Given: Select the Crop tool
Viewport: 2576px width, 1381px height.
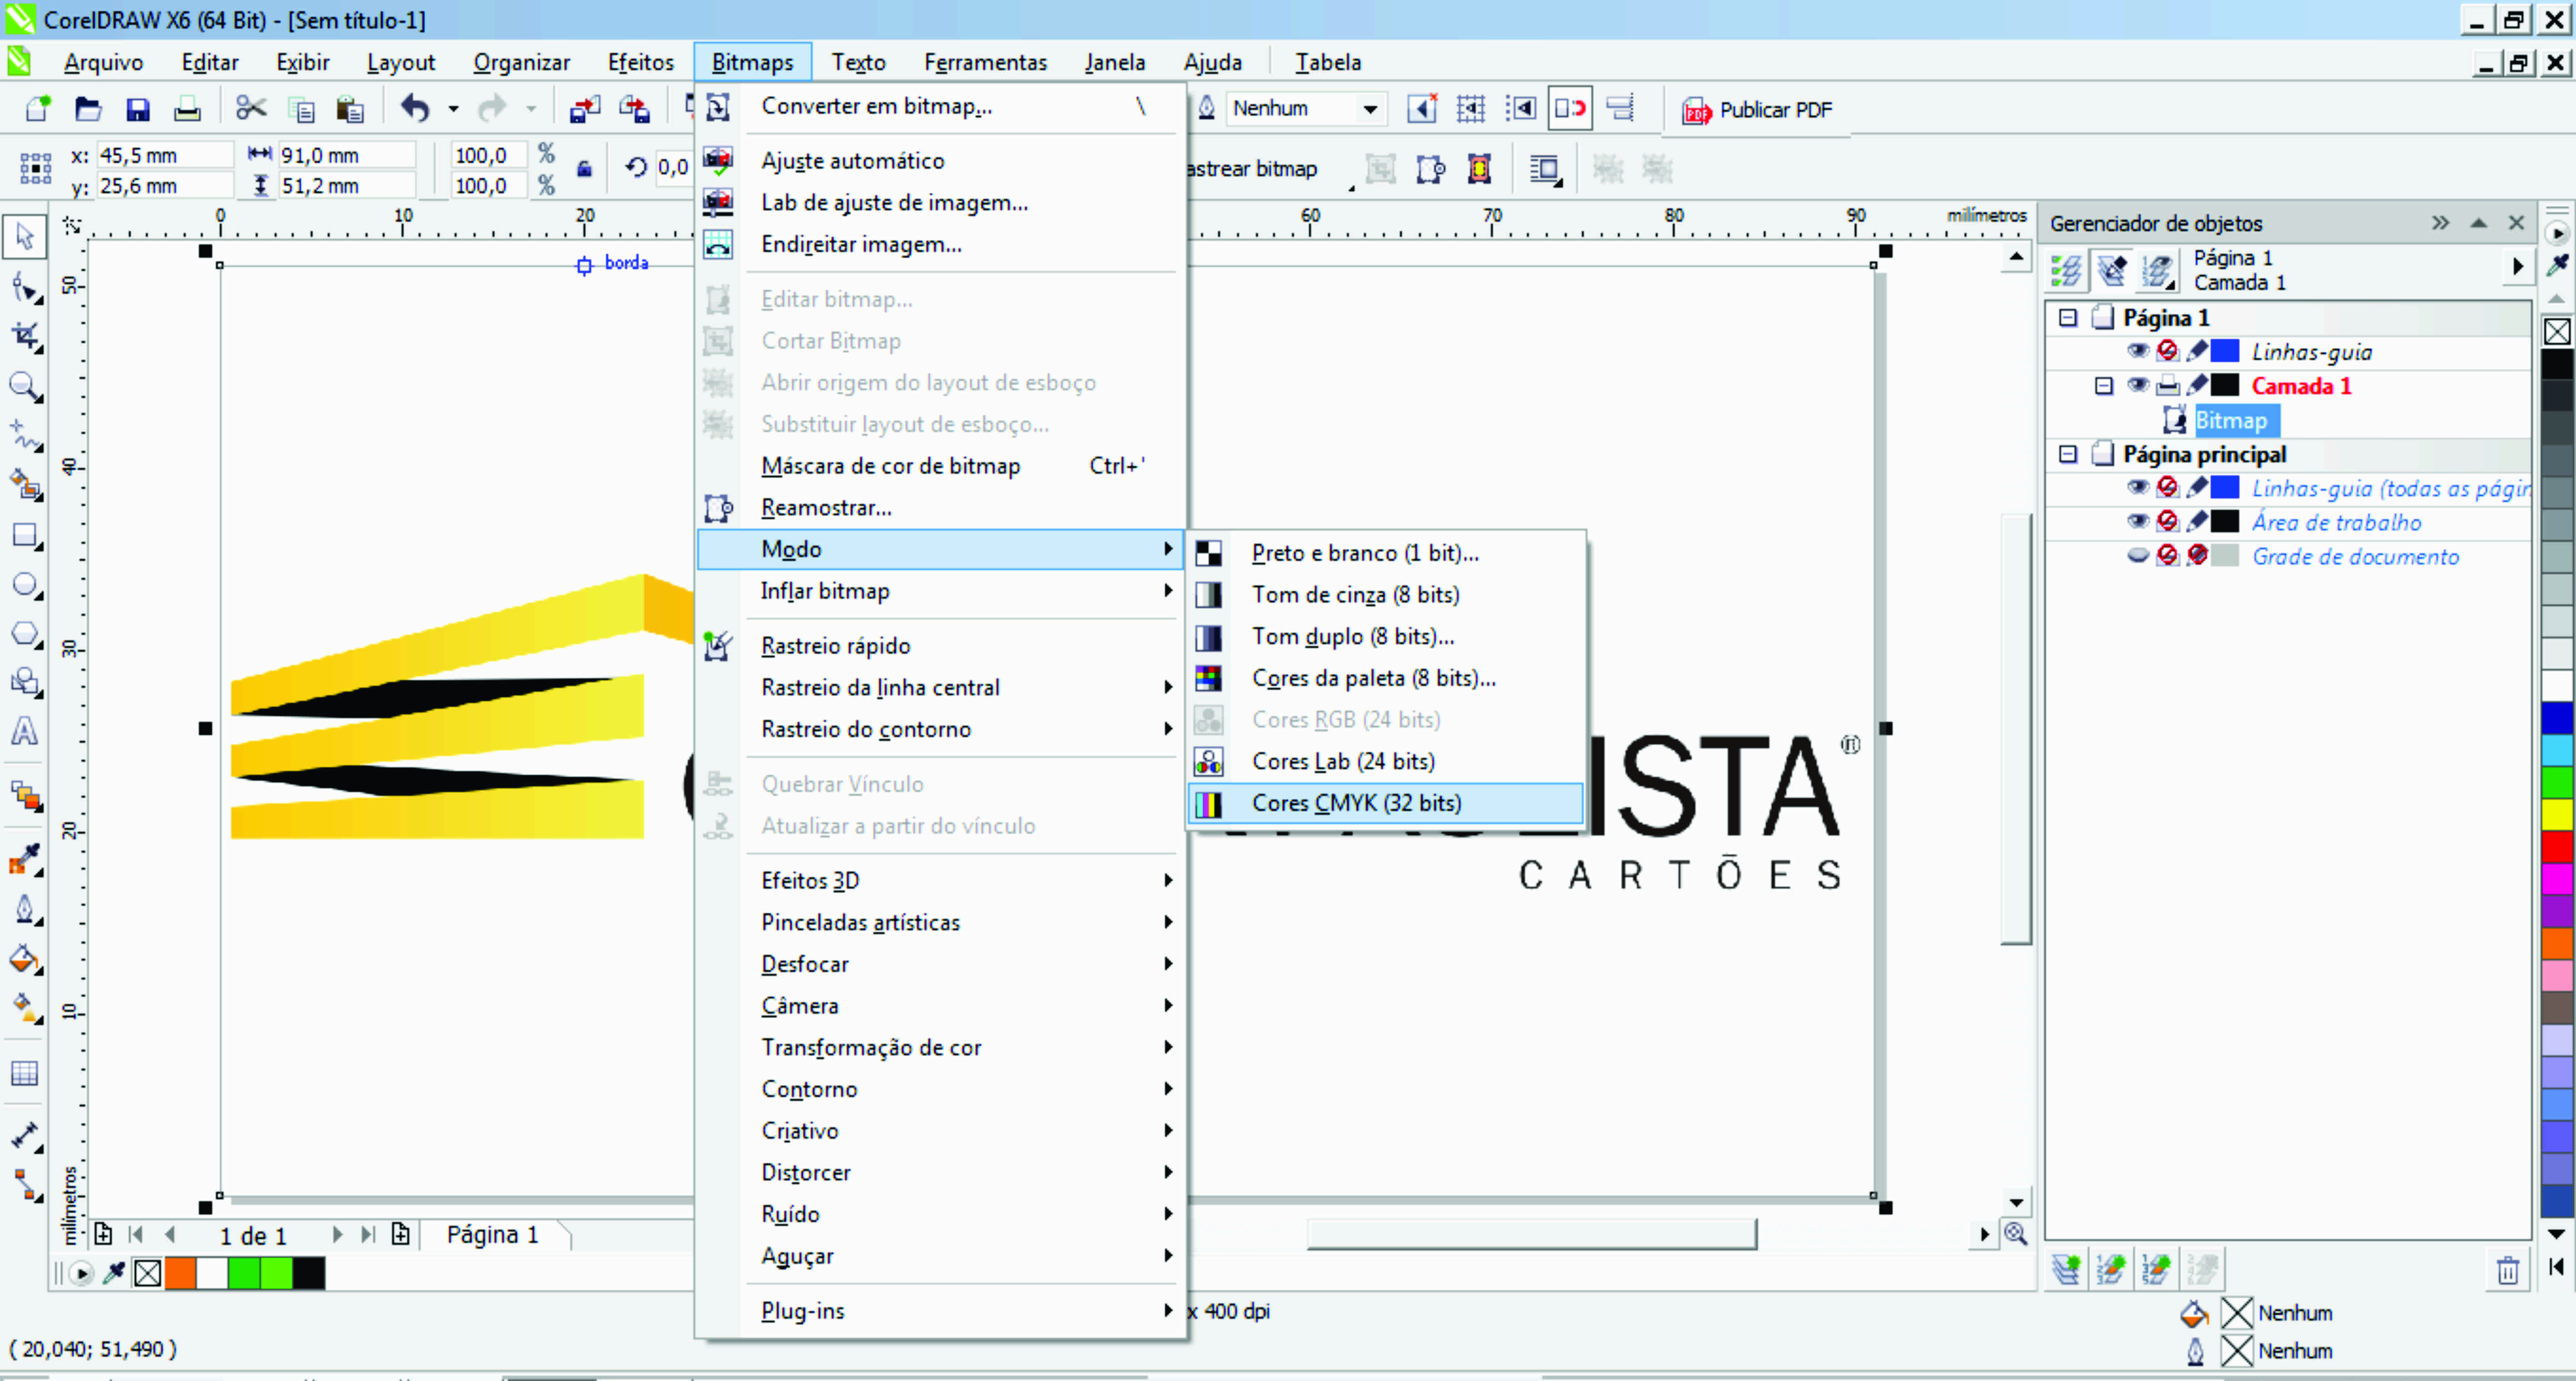Looking at the screenshot, I should pos(25,337).
